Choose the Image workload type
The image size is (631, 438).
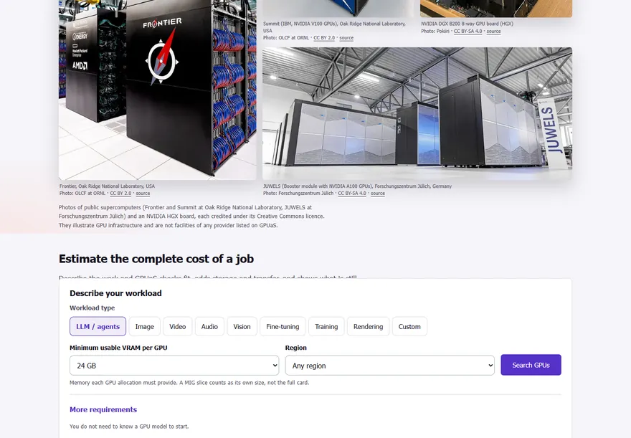click(144, 326)
